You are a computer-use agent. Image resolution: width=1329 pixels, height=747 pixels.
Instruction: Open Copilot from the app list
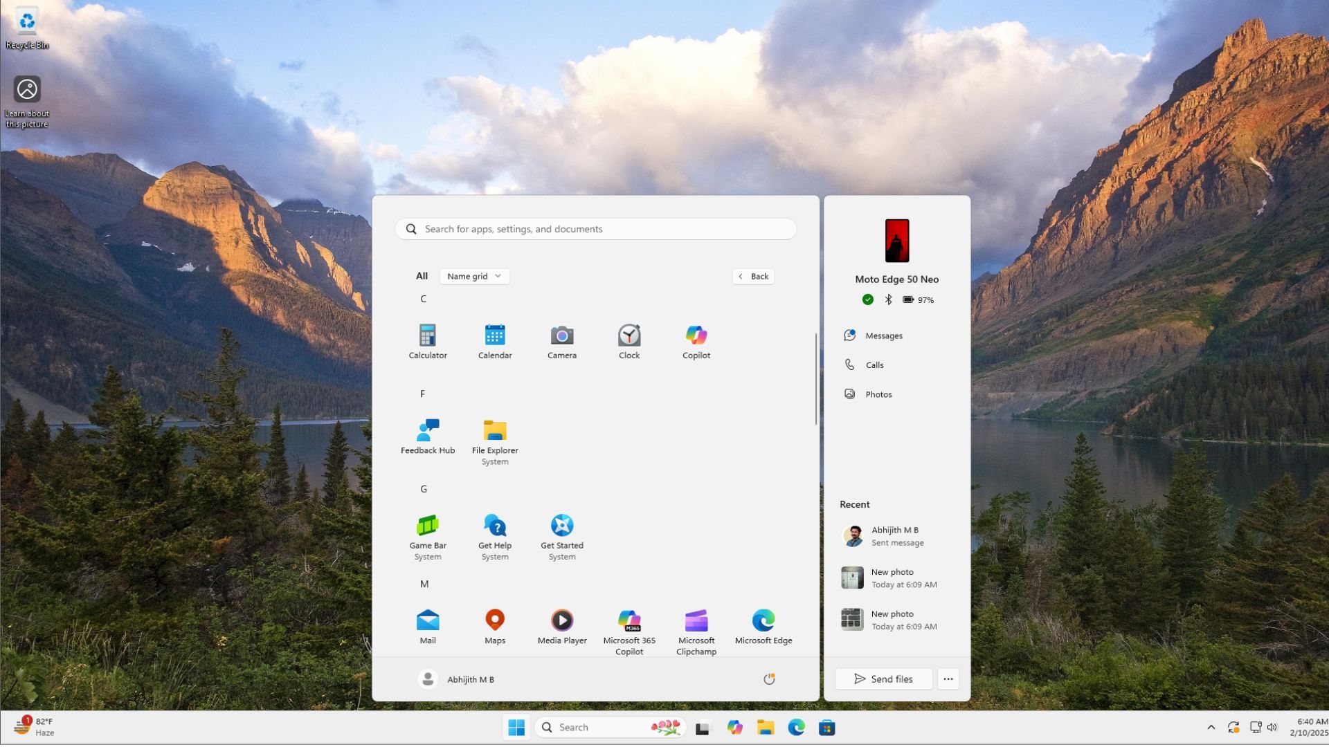pos(696,340)
